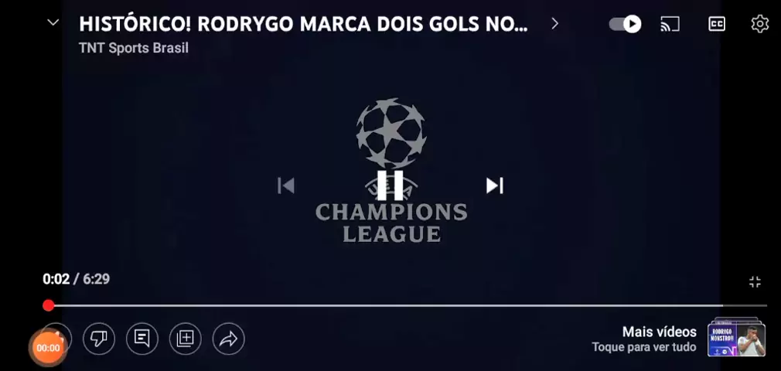Open the comments icon

point(142,339)
